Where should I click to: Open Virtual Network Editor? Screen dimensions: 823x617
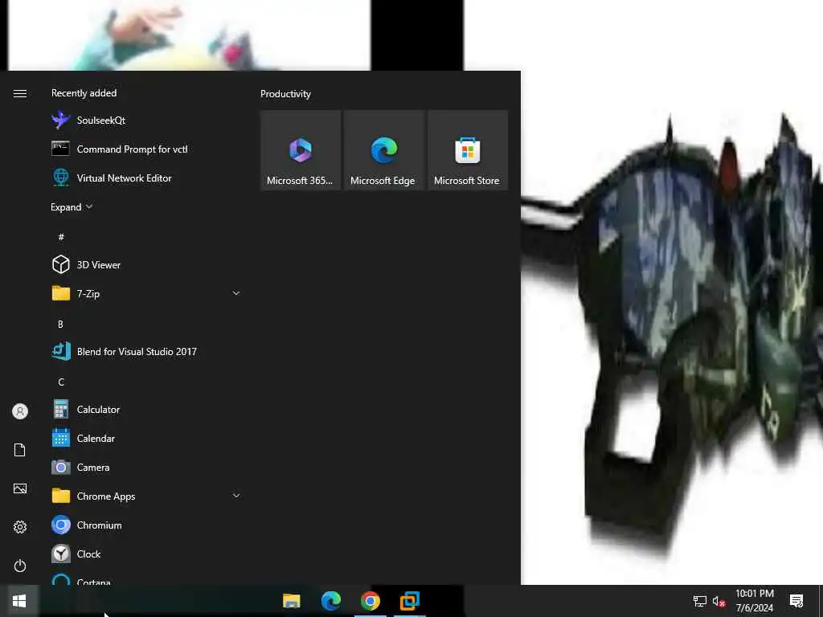coord(146,178)
